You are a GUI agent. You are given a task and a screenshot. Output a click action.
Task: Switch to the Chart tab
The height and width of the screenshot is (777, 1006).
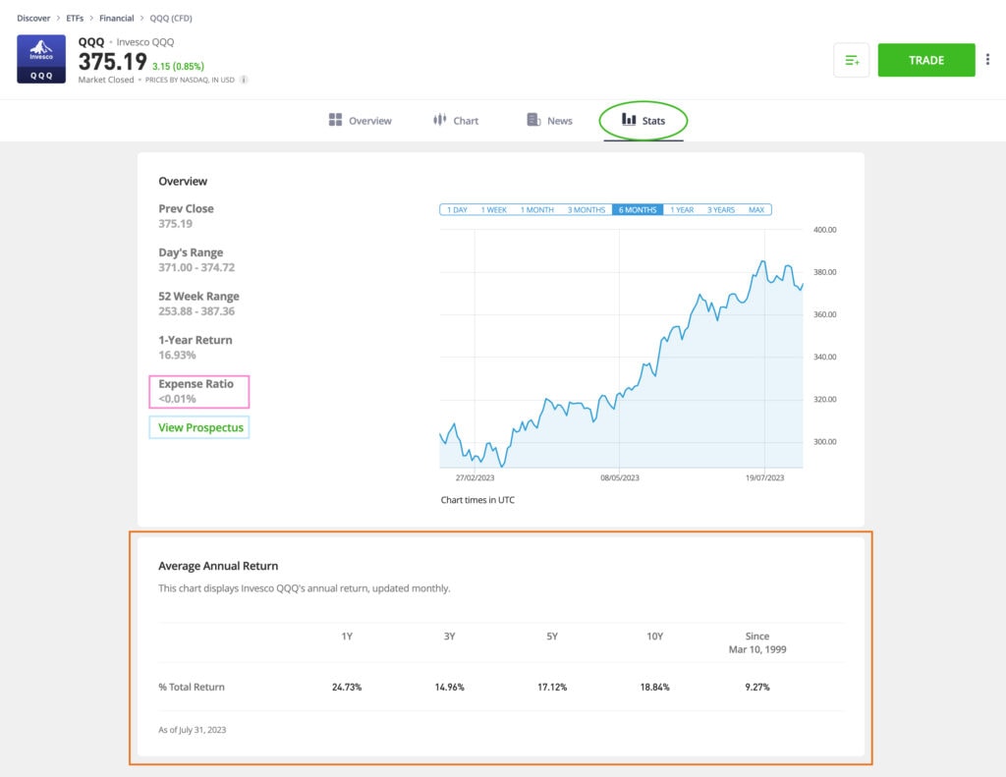[x=456, y=120]
